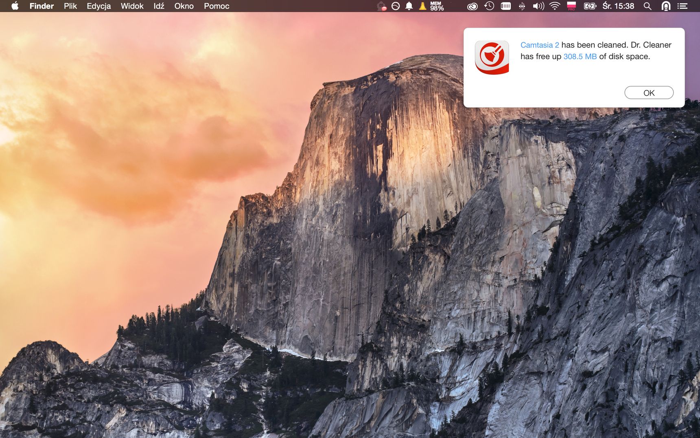Viewport: 700px width, 438px height.
Task: Click the Dr. Cleaner app icon in notification
Action: (x=492, y=57)
